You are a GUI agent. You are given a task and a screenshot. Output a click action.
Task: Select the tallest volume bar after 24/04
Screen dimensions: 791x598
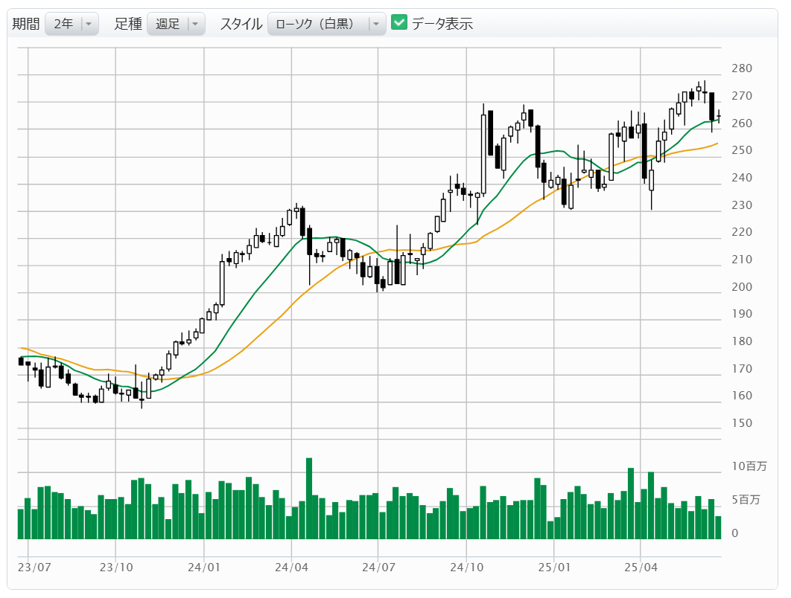pyautogui.click(x=308, y=498)
